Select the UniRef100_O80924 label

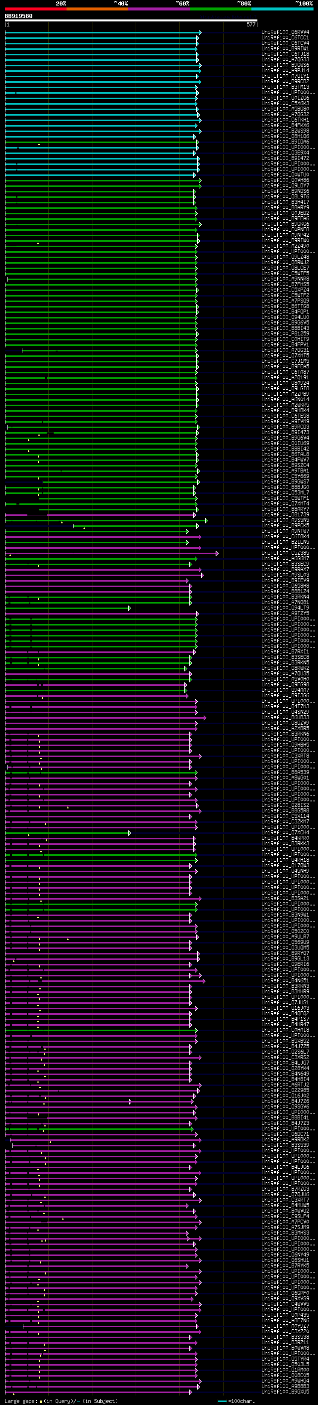285,383
